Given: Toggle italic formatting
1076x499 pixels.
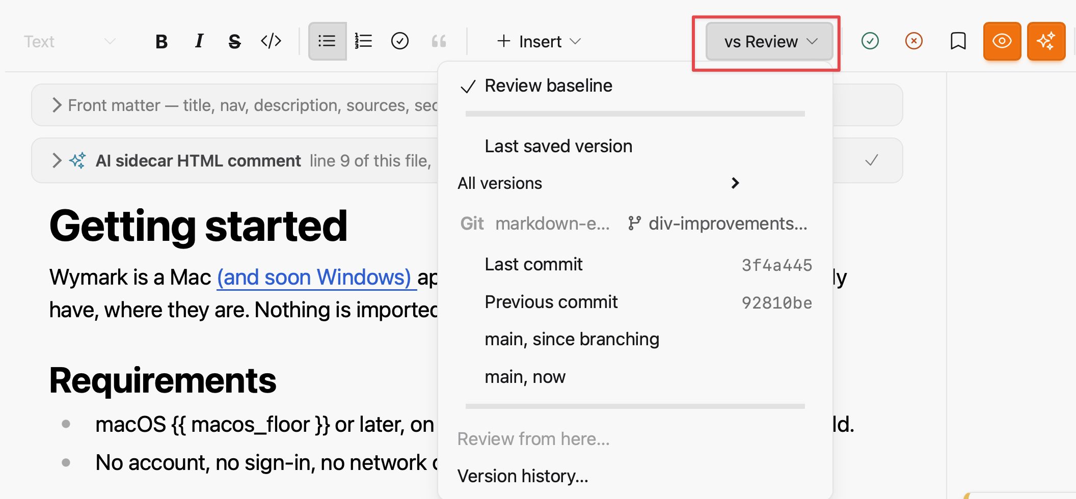Looking at the screenshot, I should coord(199,41).
